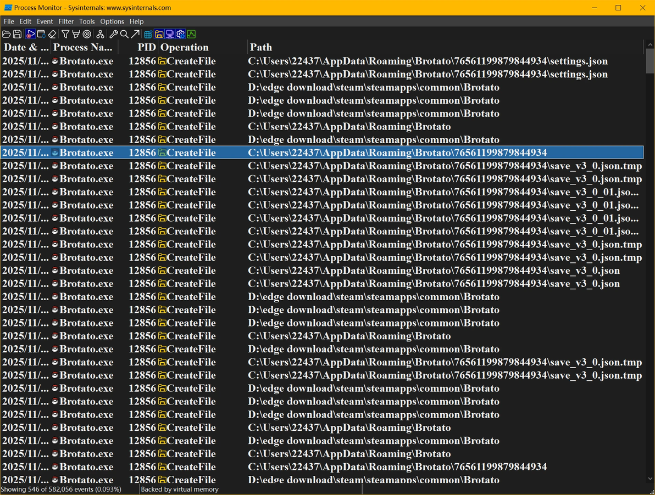This screenshot has width=655, height=495.
Task: Click 'Showing 546 of 582,056 events' status
Action: (61, 489)
